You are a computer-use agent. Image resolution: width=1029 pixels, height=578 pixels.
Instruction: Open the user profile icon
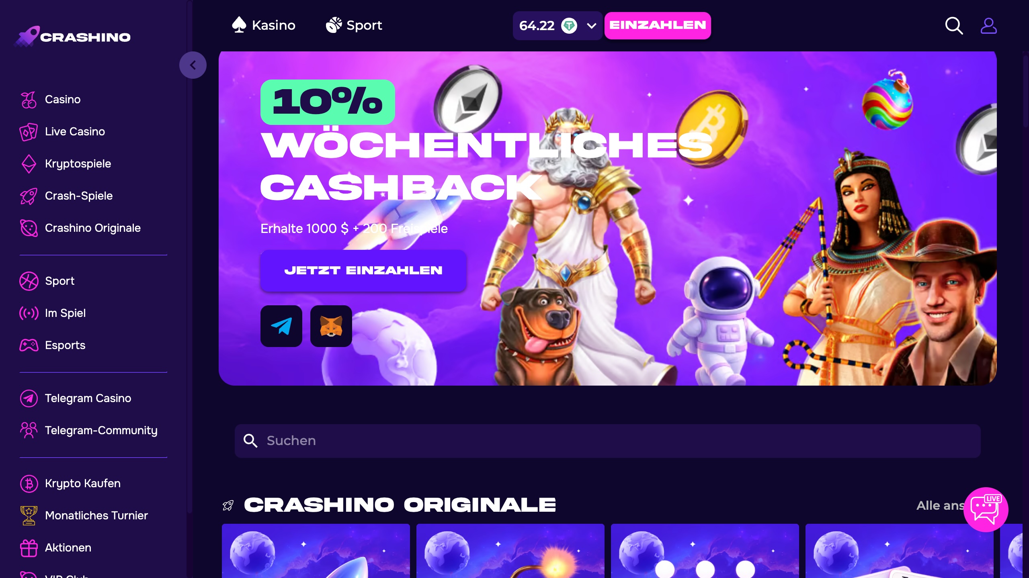(x=988, y=26)
